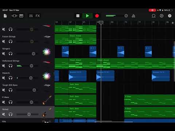Select Hollywood Strings region starting at playhead
This screenshot has height=131, width=175.
[136, 64]
